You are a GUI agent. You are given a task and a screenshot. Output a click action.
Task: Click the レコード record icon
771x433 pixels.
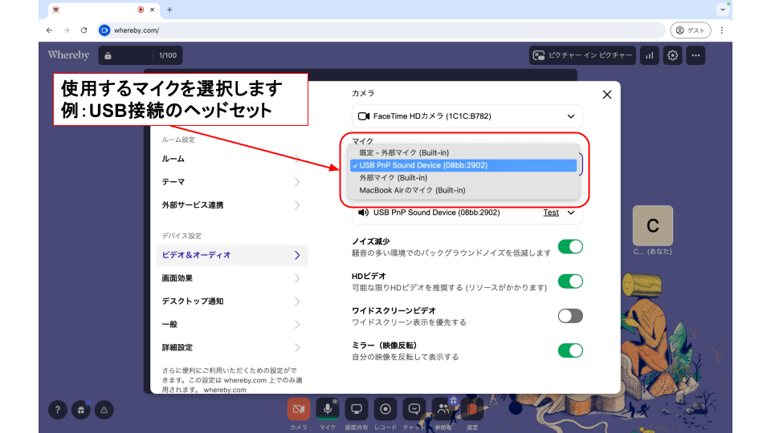385,409
